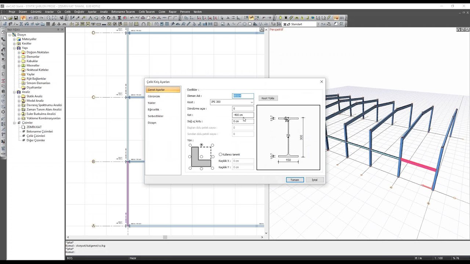This screenshot has width=470, height=264.
Task: Click the Open file toolbar icon
Action: tap(10, 18)
